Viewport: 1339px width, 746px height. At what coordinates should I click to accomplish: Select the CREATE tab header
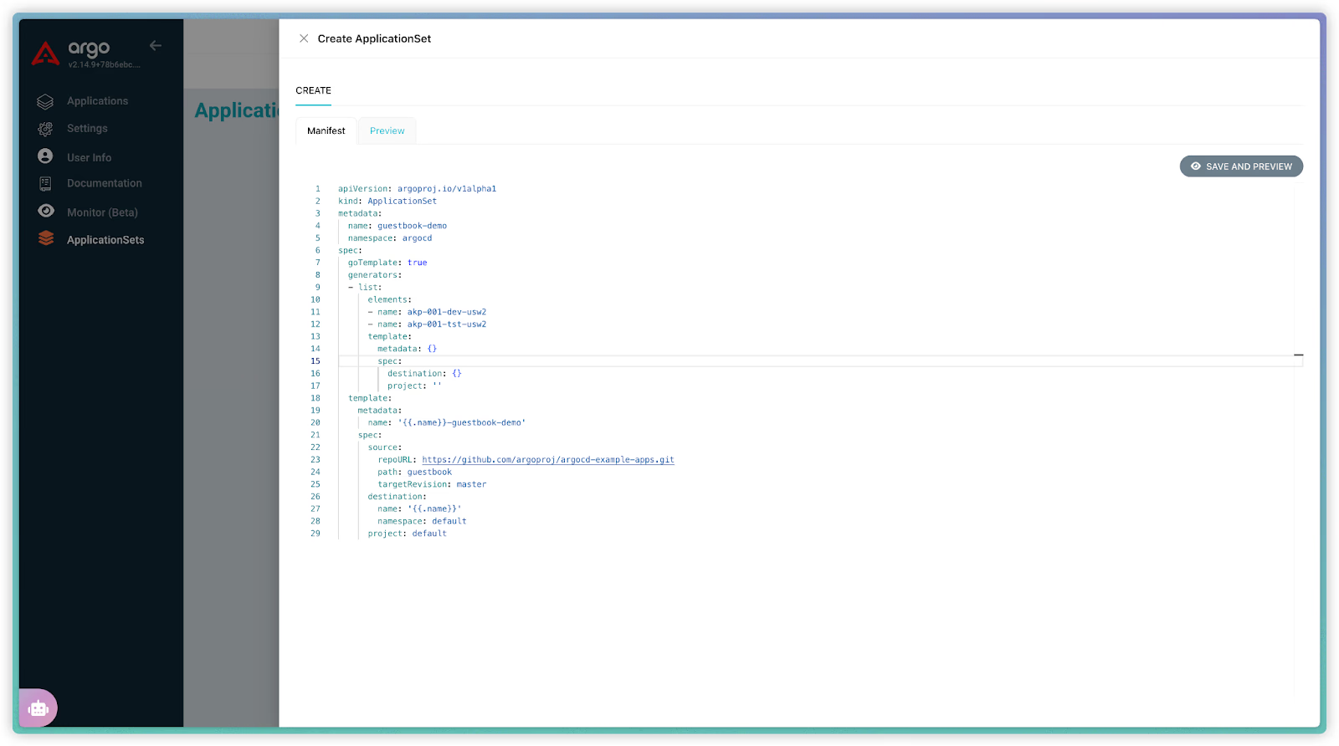coord(313,90)
